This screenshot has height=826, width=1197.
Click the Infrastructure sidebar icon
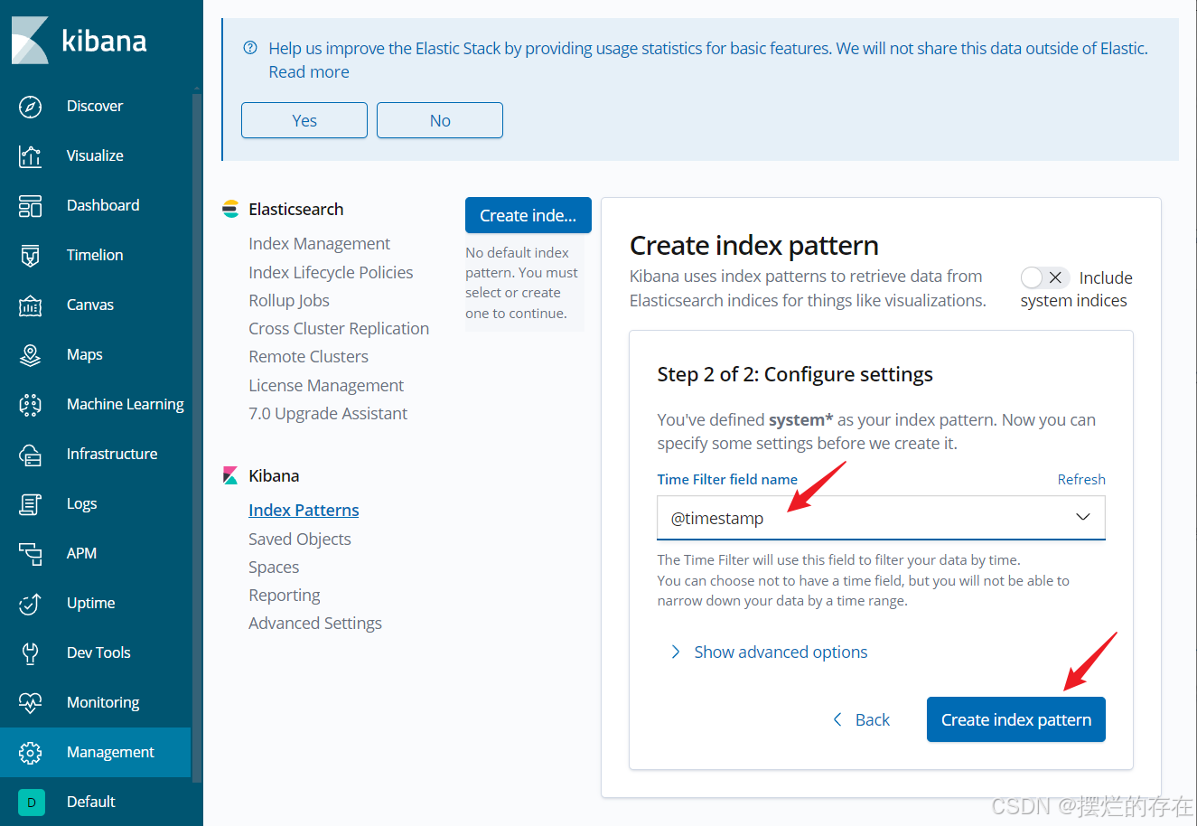30,455
